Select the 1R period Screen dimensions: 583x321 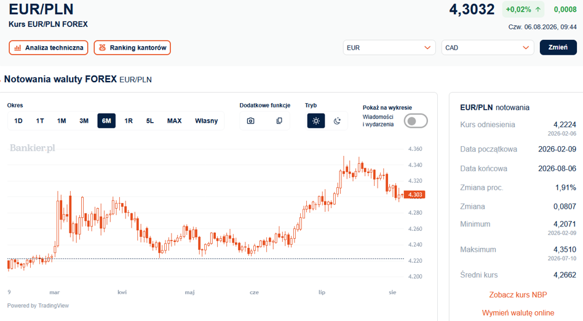coord(129,121)
